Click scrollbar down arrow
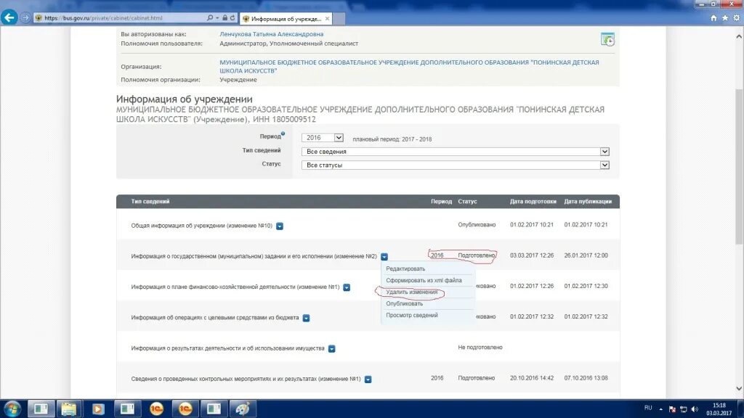744x418 pixels. coord(739,388)
